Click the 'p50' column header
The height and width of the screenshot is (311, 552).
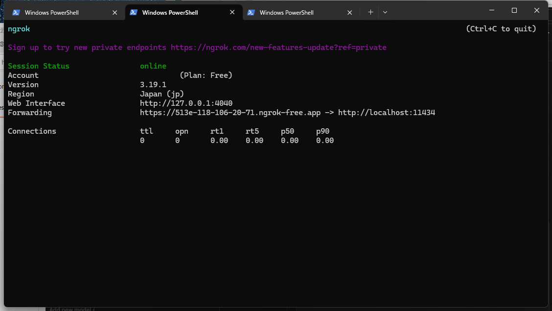[288, 131]
